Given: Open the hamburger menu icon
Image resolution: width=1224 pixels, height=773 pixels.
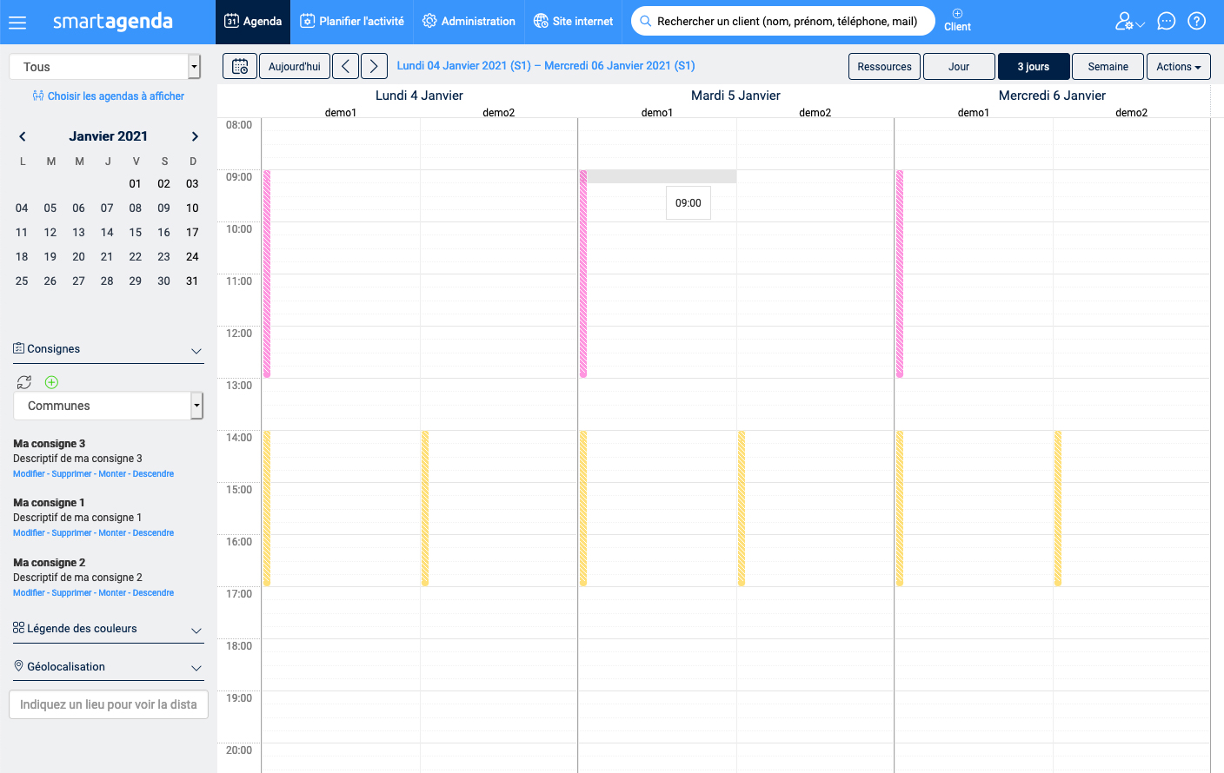Looking at the screenshot, I should pos(17,23).
